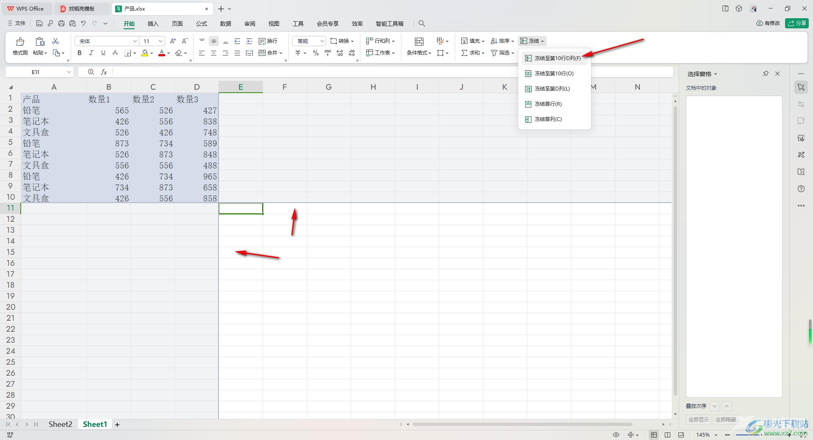The height and width of the screenshot is (440, 813).
Task: Click the help question mark sidebar icon
Action: coord(801,189)
